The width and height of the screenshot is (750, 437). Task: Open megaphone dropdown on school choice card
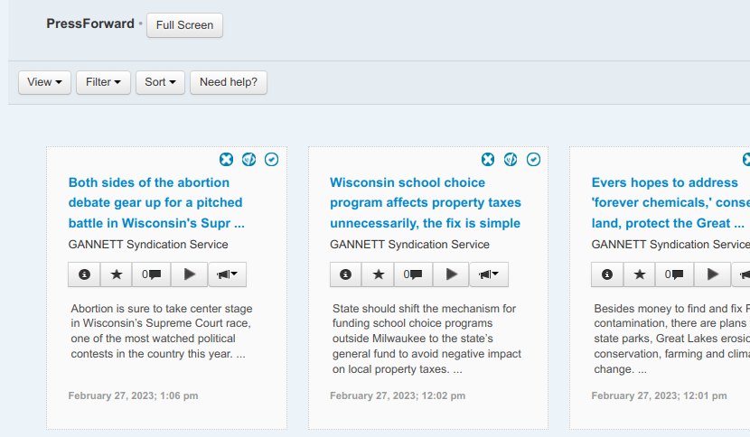click(x=489, y=274)
